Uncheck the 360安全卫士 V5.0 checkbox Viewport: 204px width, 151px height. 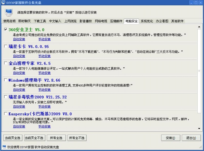tap(6, 29)
